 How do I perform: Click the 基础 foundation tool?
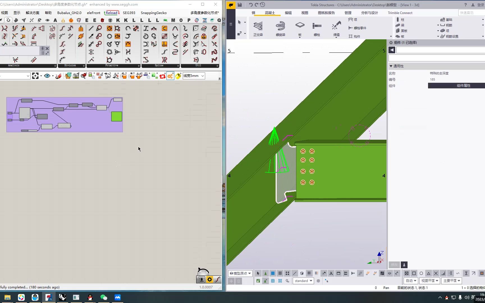point(446,20)
